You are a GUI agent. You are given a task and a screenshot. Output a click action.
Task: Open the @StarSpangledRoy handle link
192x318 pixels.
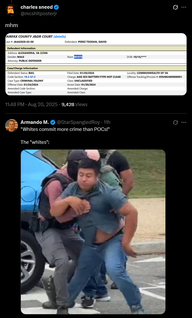click(78, 122)
